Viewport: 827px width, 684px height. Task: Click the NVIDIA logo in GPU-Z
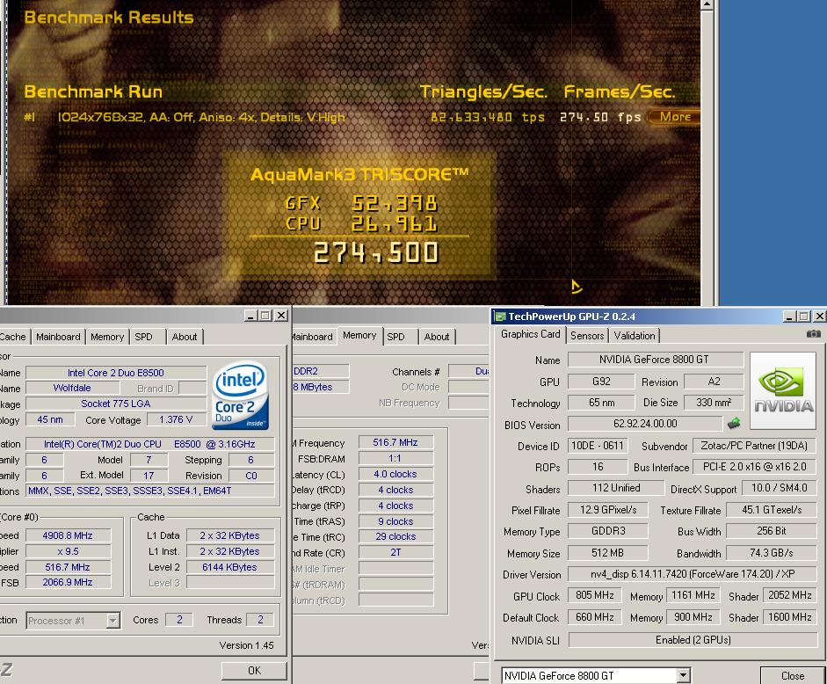783,390
